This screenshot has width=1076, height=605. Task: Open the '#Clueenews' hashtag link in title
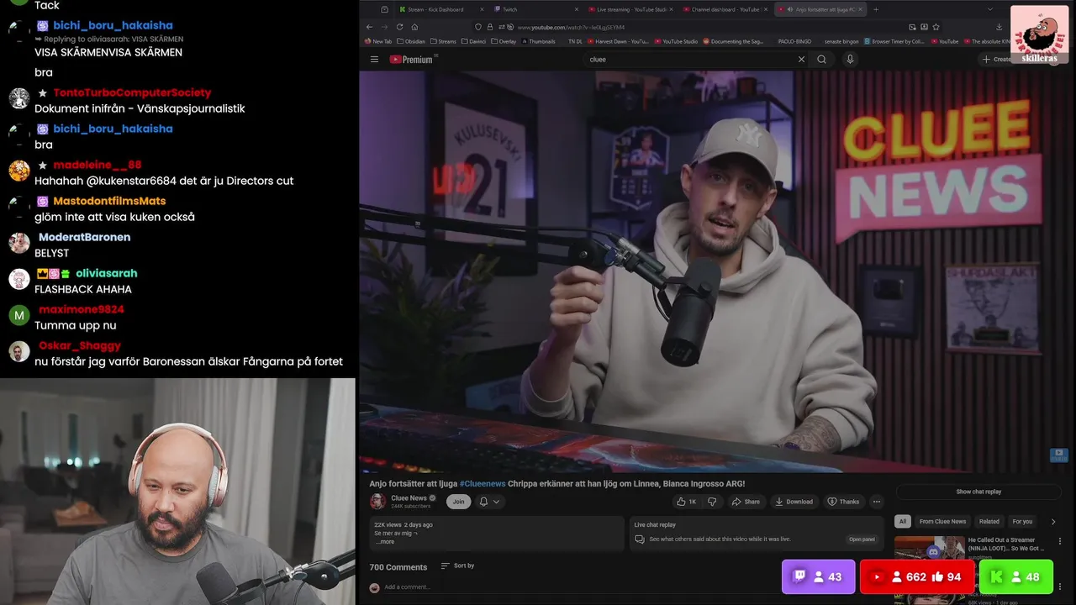483,484
